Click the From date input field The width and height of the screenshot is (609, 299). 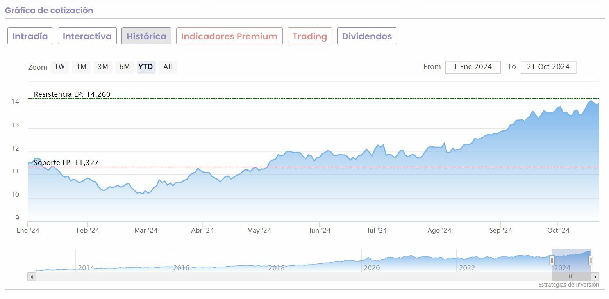coord(473,67)
